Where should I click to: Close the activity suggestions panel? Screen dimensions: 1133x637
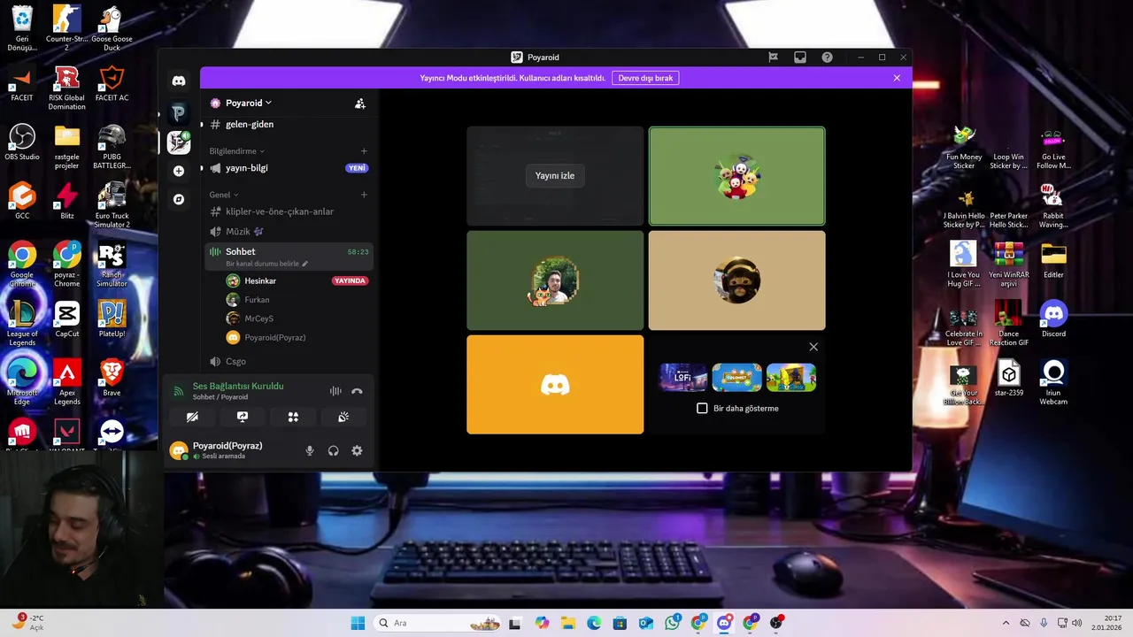[x=813, y=347]
